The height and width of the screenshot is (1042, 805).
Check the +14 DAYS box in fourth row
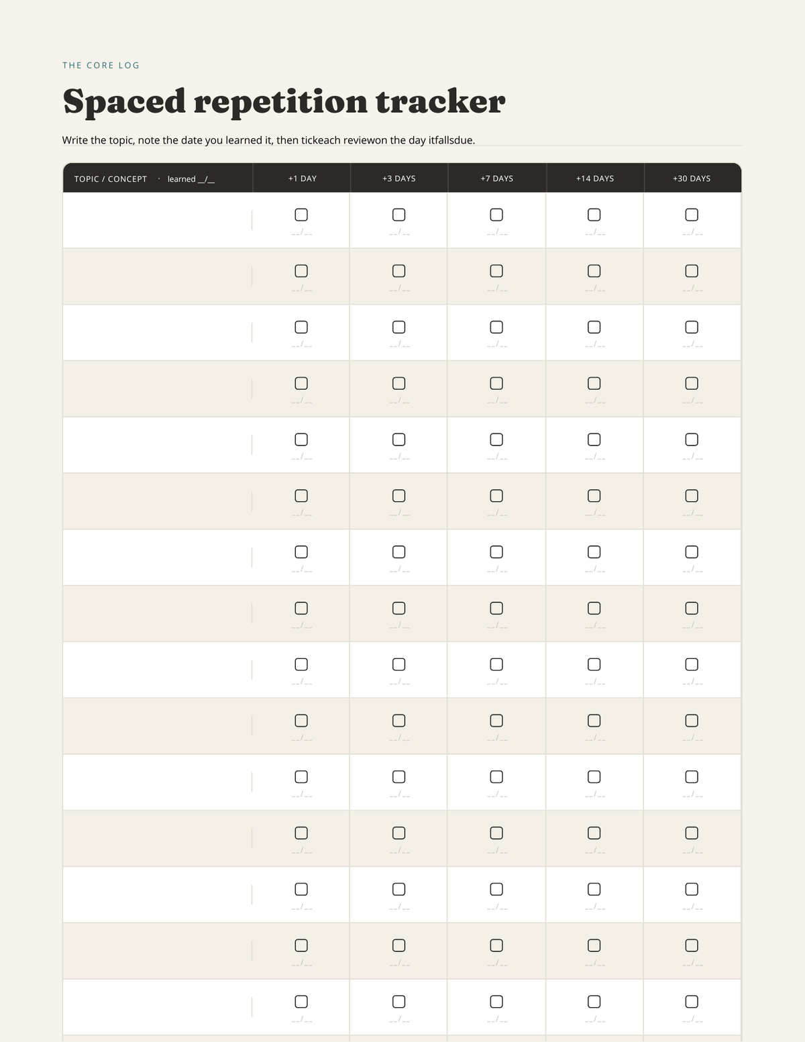(x=594, y=383)
